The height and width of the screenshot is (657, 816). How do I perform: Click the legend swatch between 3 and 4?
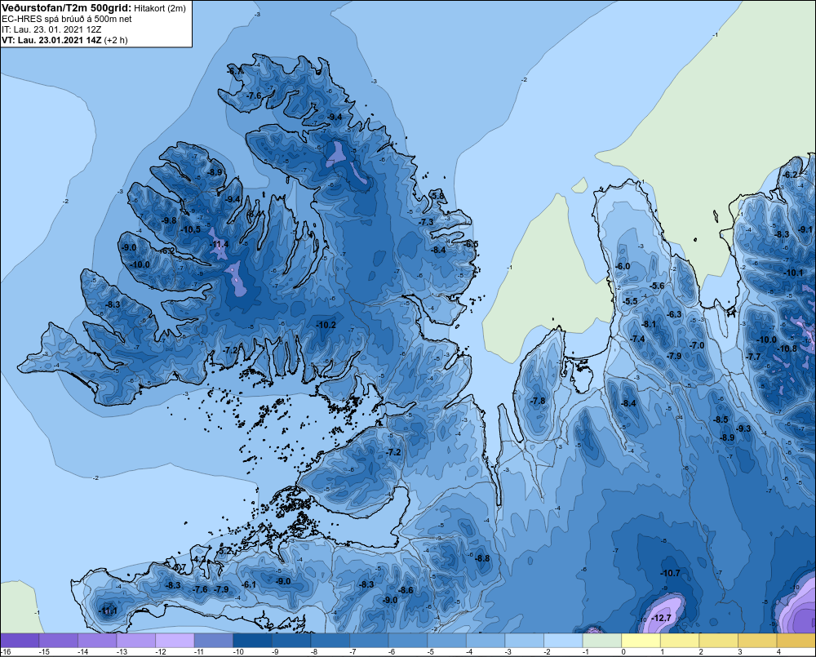pos(758,641)
